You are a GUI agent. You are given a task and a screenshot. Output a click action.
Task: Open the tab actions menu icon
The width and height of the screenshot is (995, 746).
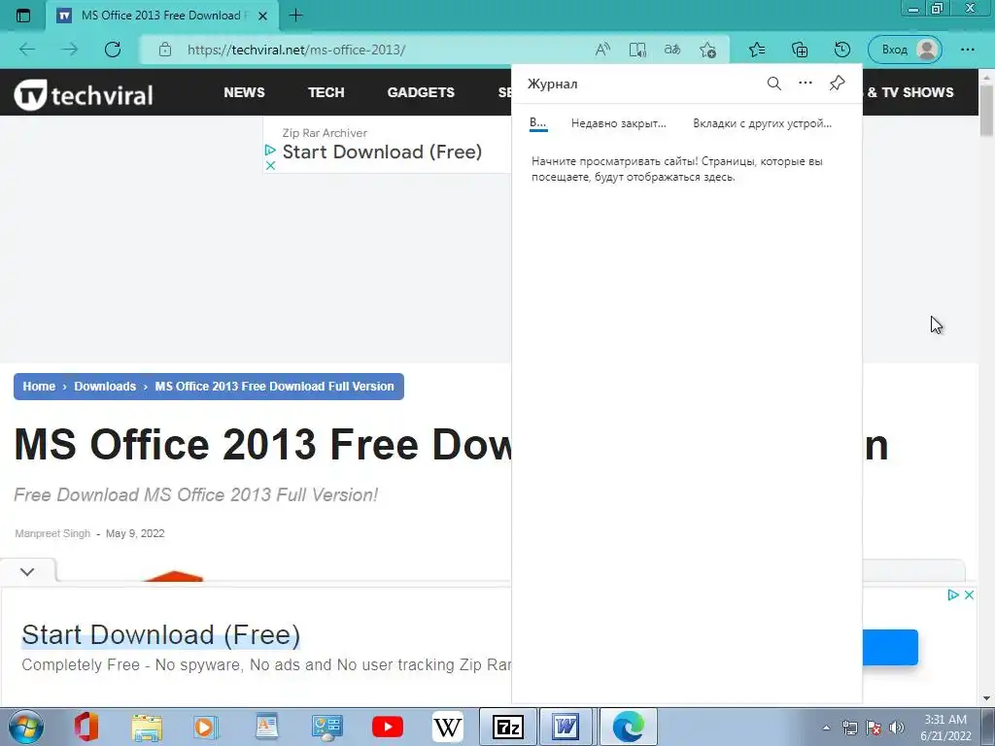coord(23,16)
